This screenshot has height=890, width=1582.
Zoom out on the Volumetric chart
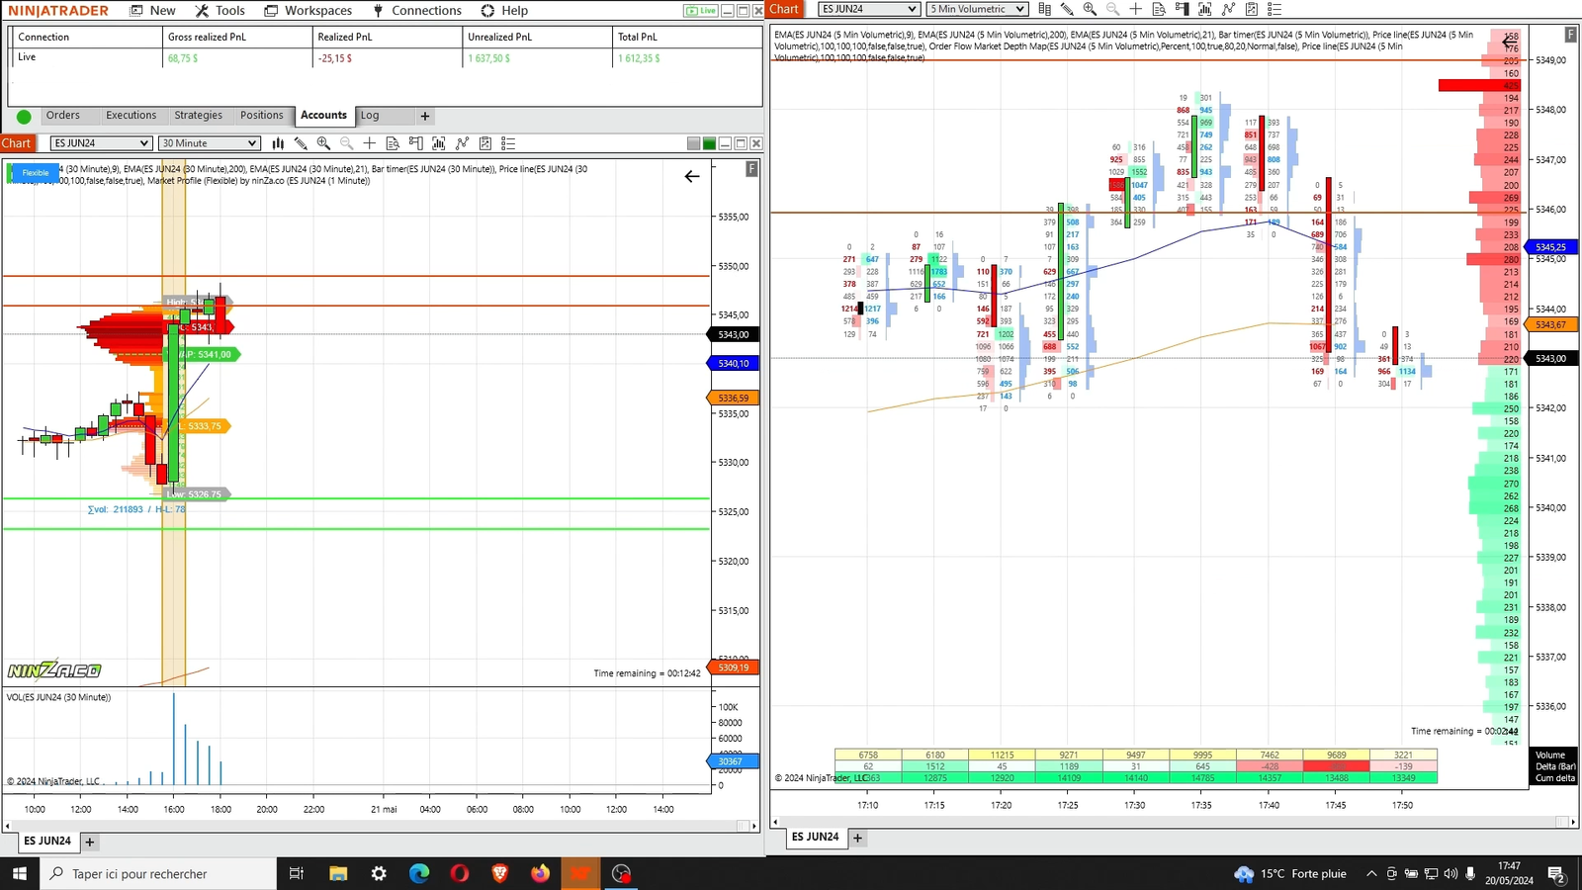[1112, 9]
